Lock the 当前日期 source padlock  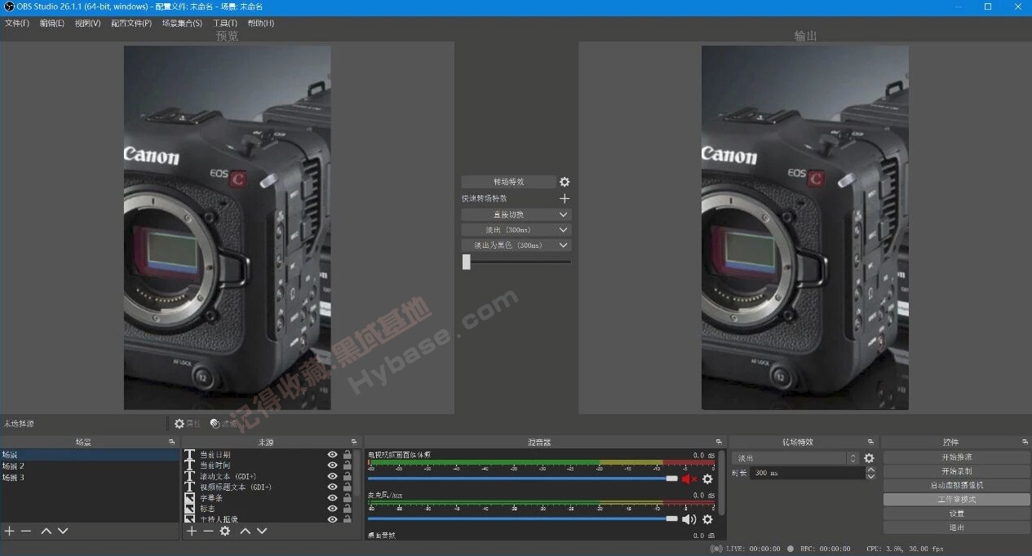point(346,454)
